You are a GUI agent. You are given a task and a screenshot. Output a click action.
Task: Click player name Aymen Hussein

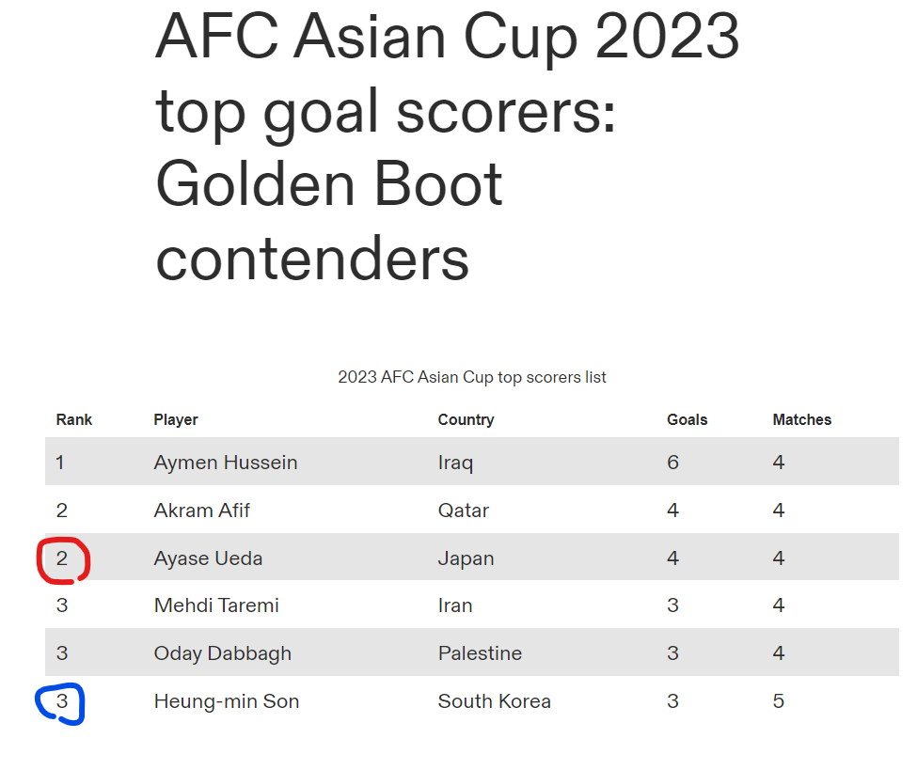pos(226,463)
